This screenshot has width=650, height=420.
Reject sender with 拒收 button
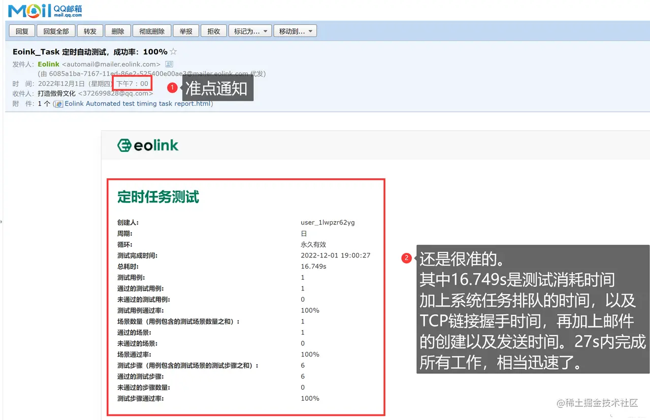point(214,31)
